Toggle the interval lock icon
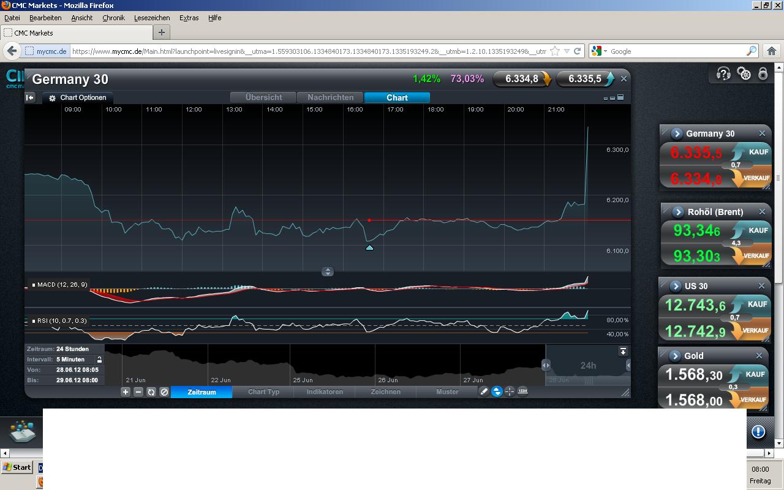Screen dimensions: 784x490 point(99,360)
